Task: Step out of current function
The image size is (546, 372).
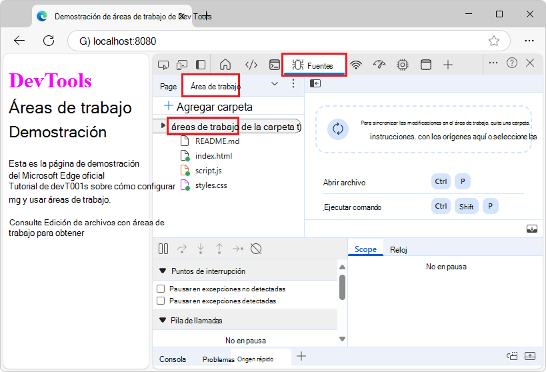Action: [219, 249]
